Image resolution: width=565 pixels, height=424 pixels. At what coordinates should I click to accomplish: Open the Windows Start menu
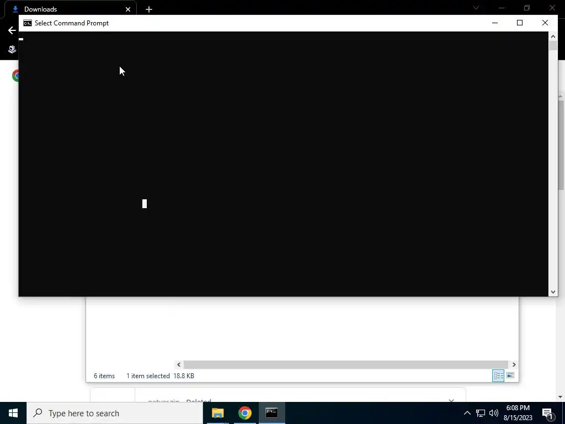pos(13,413)
